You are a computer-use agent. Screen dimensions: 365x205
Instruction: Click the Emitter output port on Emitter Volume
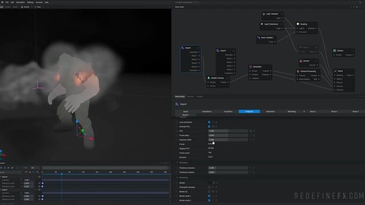[228, 82]
